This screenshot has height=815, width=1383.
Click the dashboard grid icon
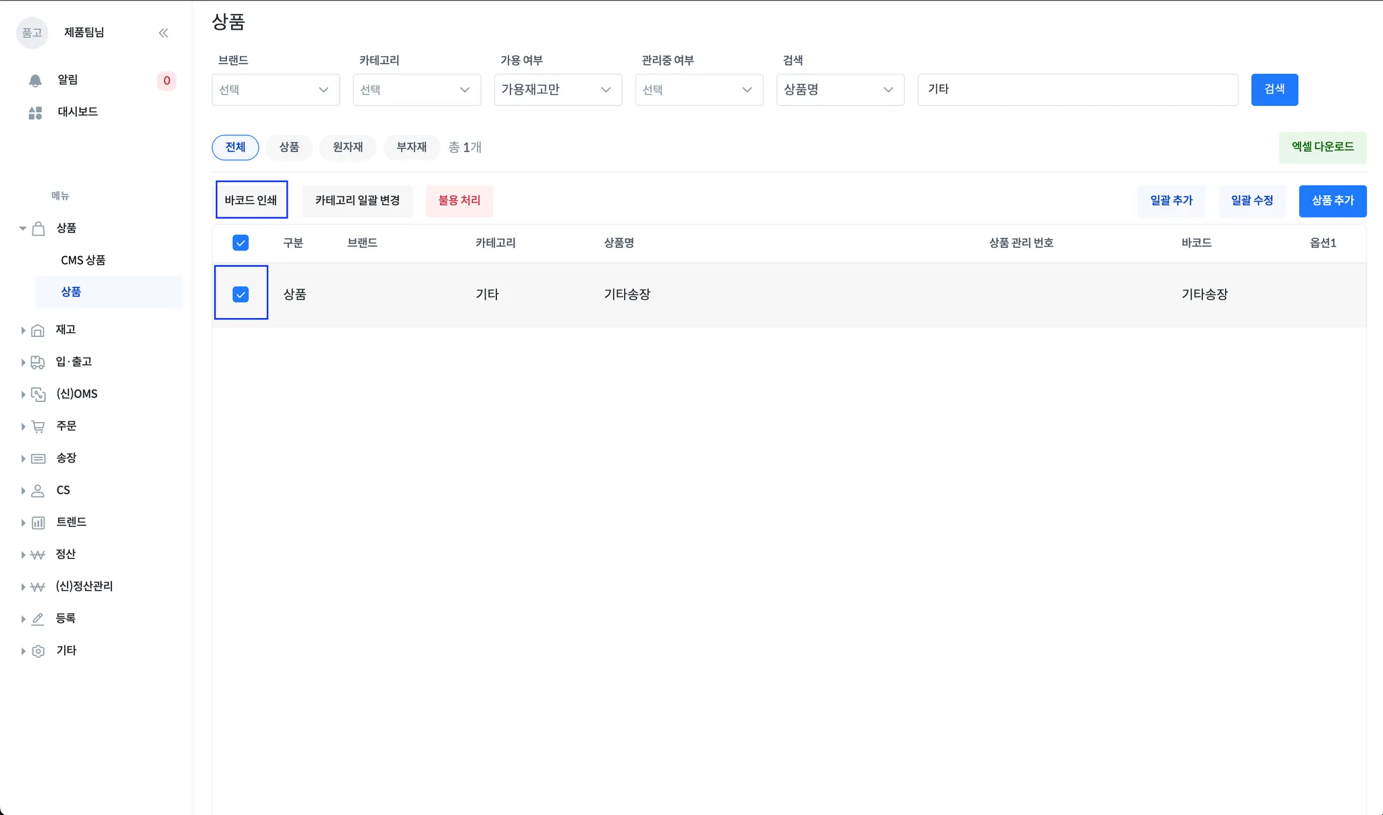coord(35,112)
